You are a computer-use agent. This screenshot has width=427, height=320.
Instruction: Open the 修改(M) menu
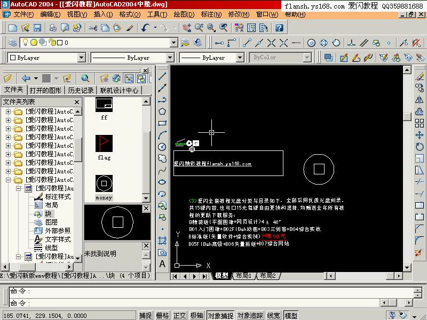pos(239,14)
